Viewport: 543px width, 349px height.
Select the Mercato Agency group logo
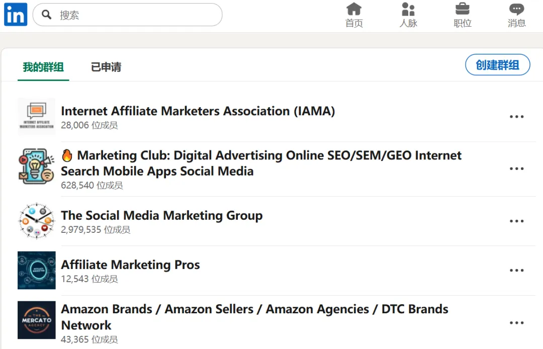click(x=37, y=320)
